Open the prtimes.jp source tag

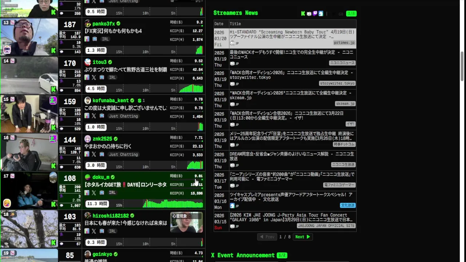point(344,43)
